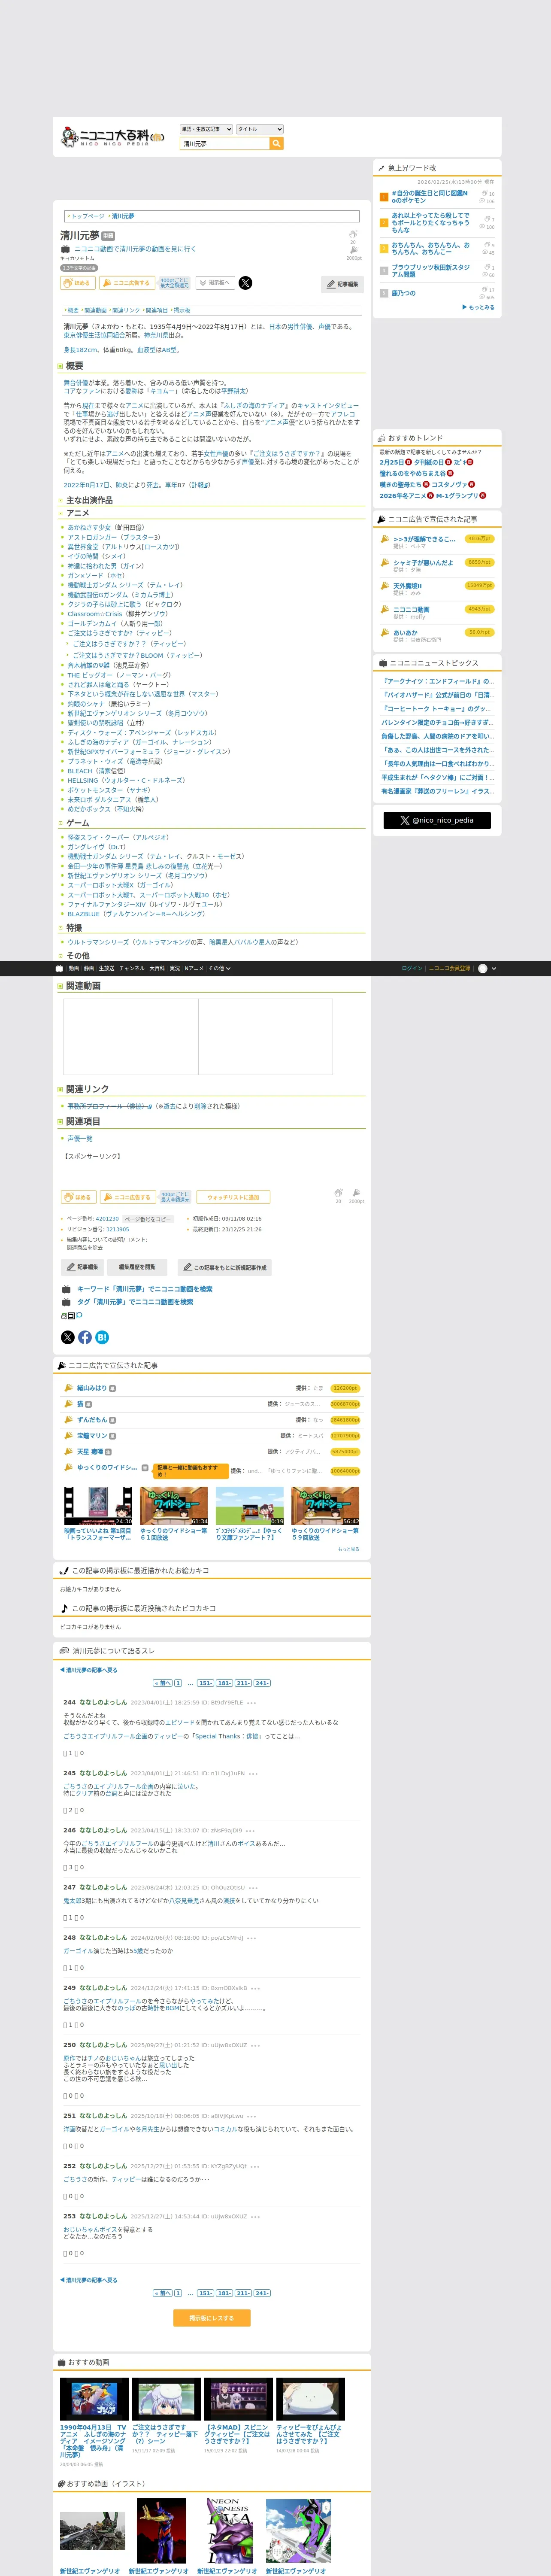Click もっと見る under advertised videos
551x2576 pixels.
tap(348, 1549)
